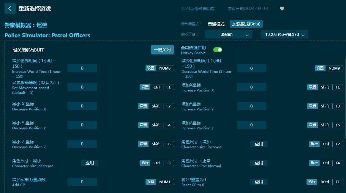Click the Add CP value field
This screenshot has width=346, height=193.
point(82,182)
